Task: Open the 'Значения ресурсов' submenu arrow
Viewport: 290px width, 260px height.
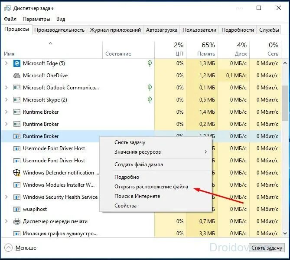Action: coord(205,152)
